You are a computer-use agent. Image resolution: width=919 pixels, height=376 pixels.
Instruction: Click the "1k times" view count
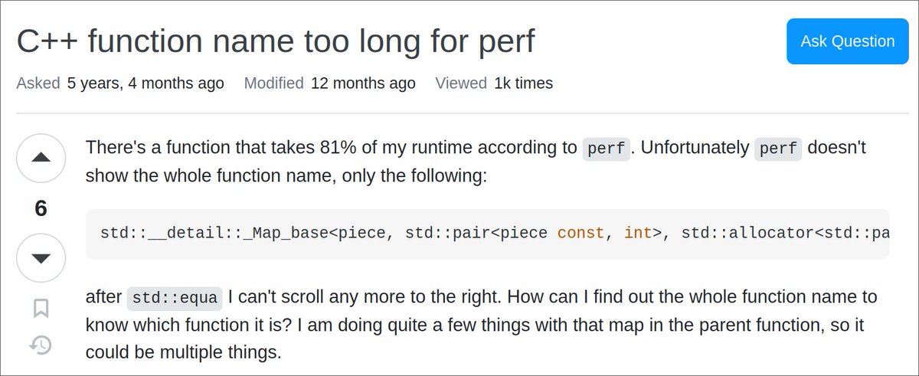(523, 83)
